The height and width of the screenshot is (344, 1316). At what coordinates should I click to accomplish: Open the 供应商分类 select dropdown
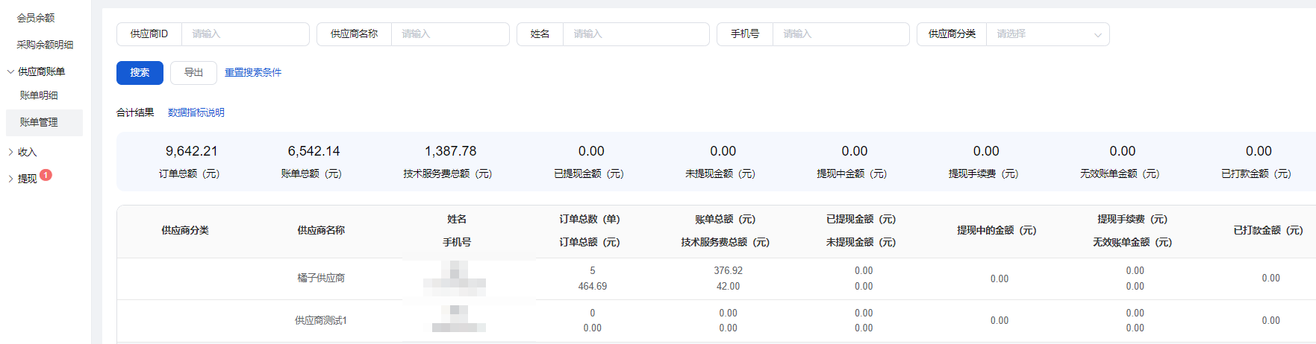pyautogui.click(x=1047, y=34)
